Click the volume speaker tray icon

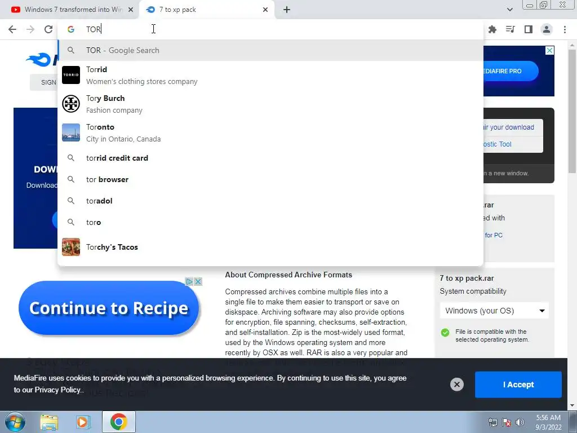click(x=520, y=423)
